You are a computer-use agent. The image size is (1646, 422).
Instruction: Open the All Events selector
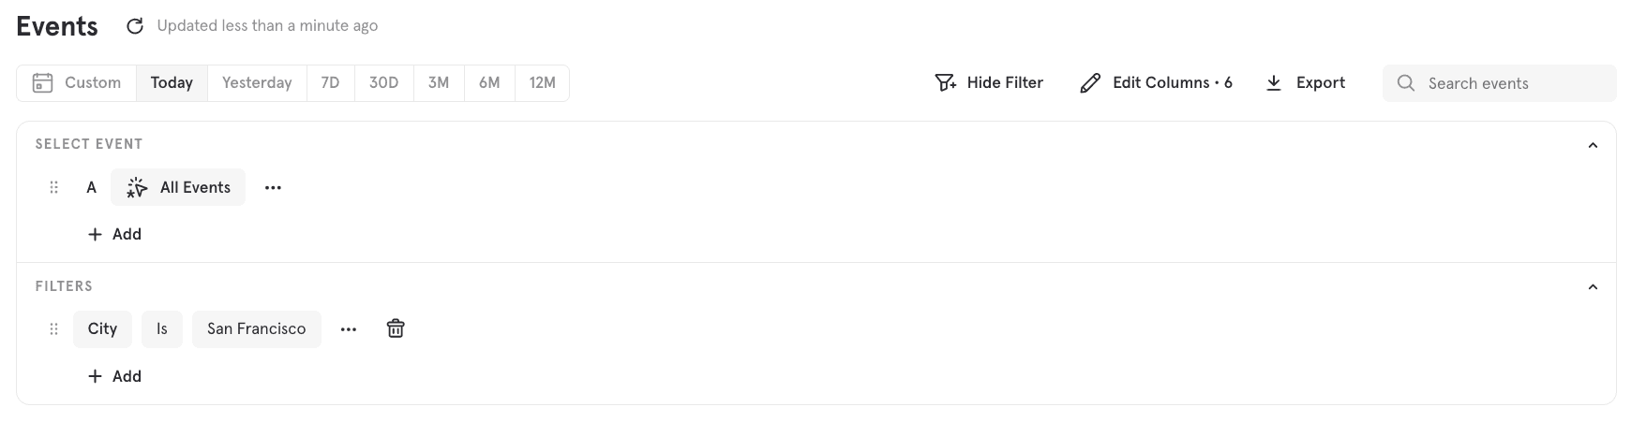(x=178, y=187)
